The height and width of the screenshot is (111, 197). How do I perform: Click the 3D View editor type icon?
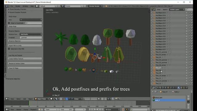(x=7, y=99)
